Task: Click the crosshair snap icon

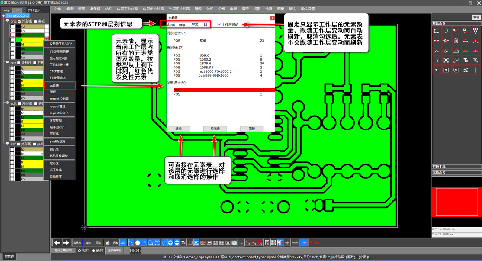Action: (287, 242)
